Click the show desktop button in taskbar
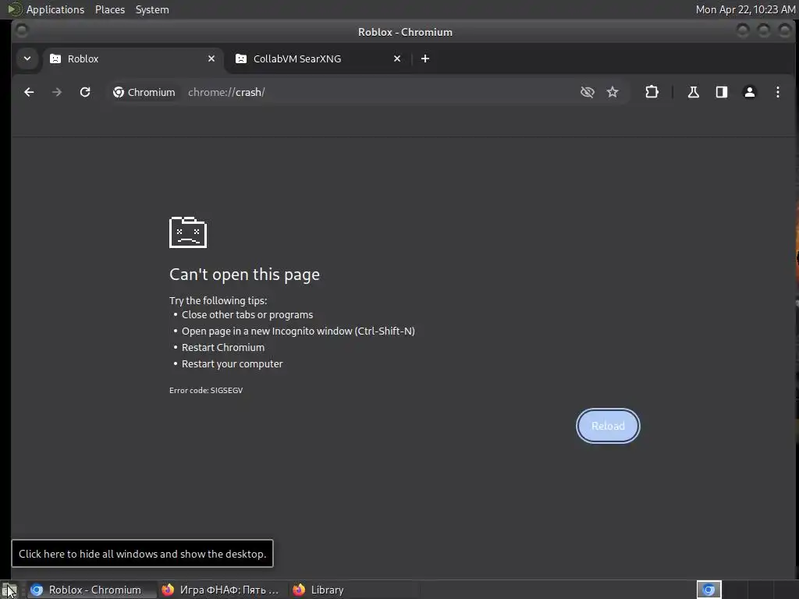 click(9, 590)
